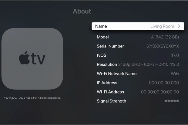Click the 000.00.00.000 IP address value

(164, 83)
